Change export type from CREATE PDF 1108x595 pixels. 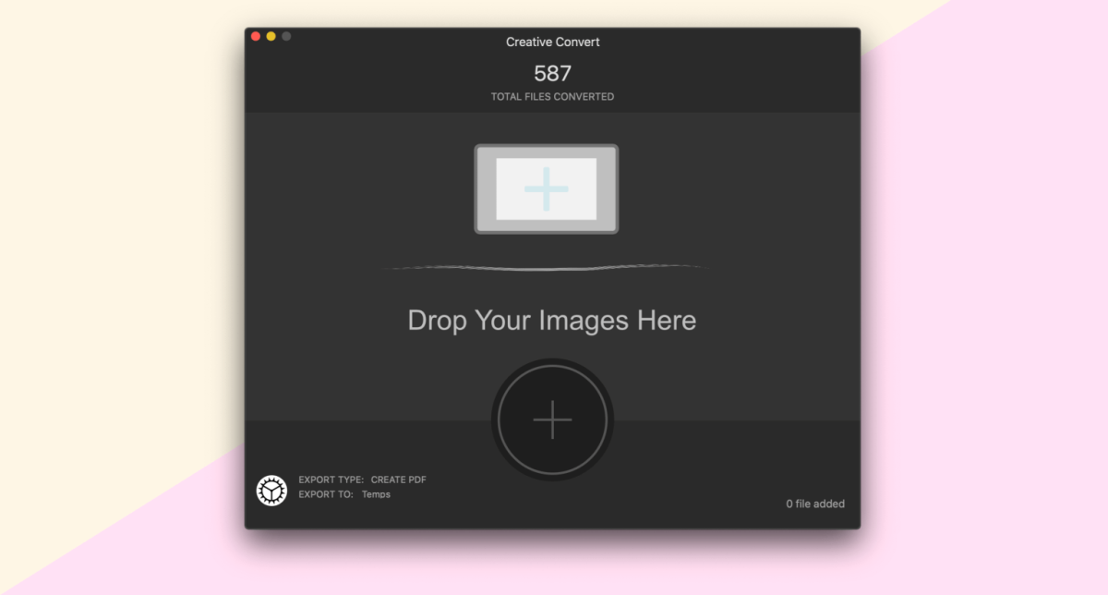coord(398,480)
